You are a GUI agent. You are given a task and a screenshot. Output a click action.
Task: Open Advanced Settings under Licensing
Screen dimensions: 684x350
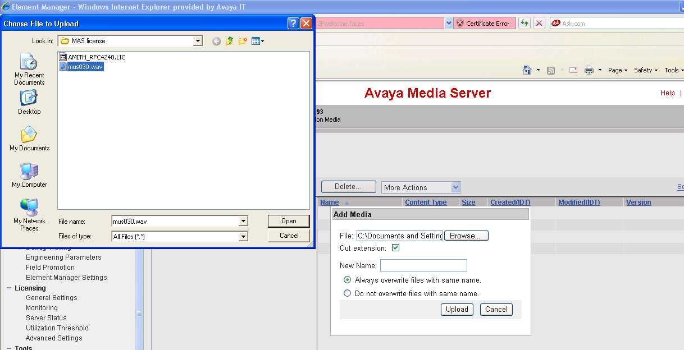[54, 338]
